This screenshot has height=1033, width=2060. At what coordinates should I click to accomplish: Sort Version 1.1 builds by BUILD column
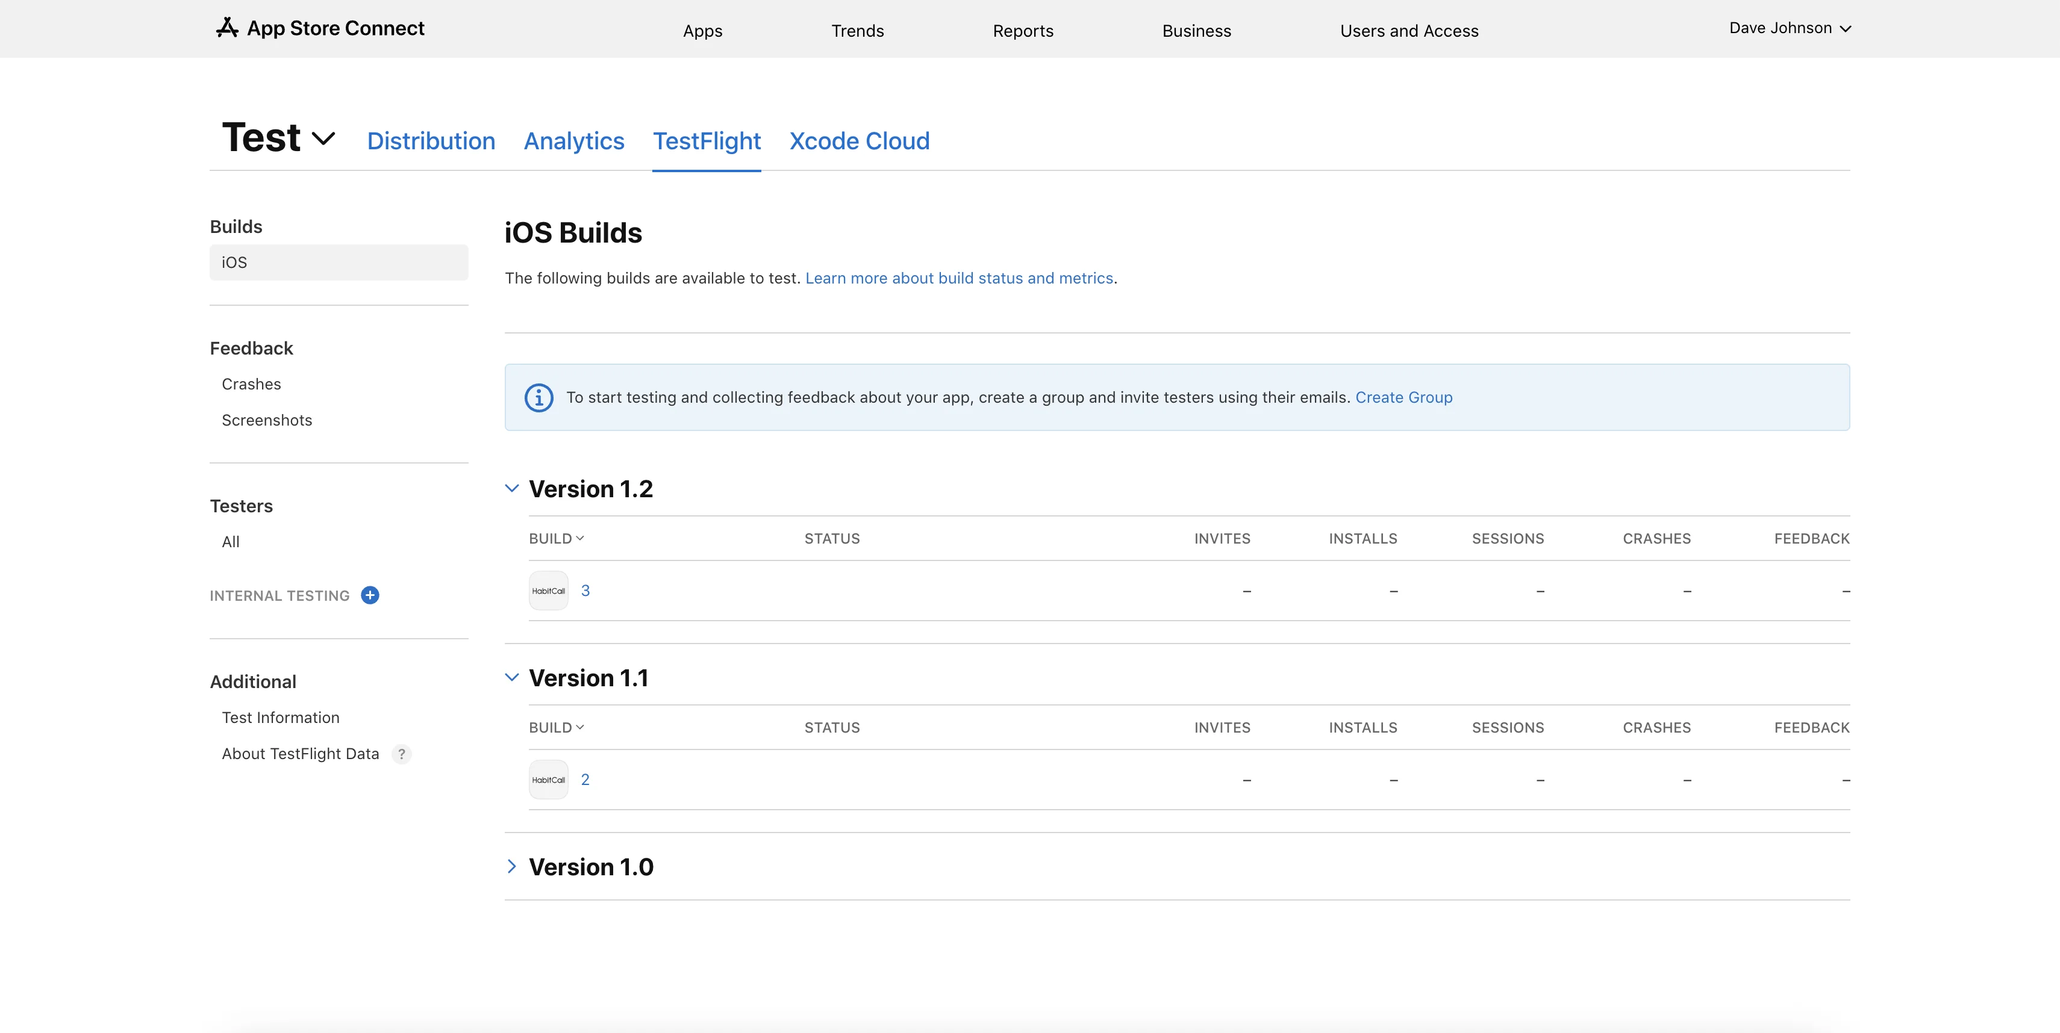(x=557, y=728)
